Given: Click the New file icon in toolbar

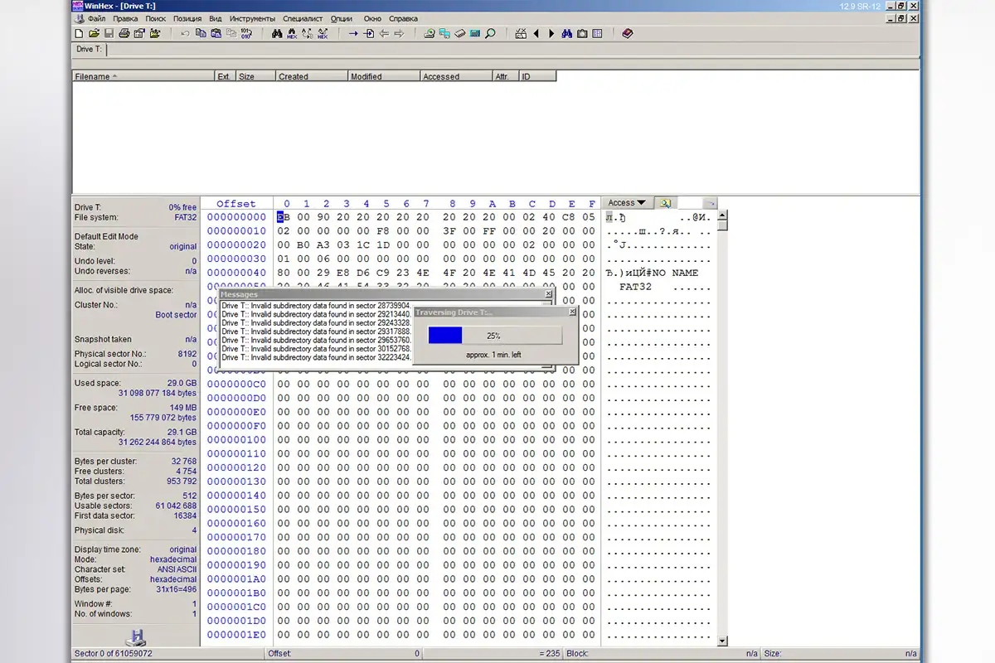Looking at the screenshot, I should (x=80, y=34).
